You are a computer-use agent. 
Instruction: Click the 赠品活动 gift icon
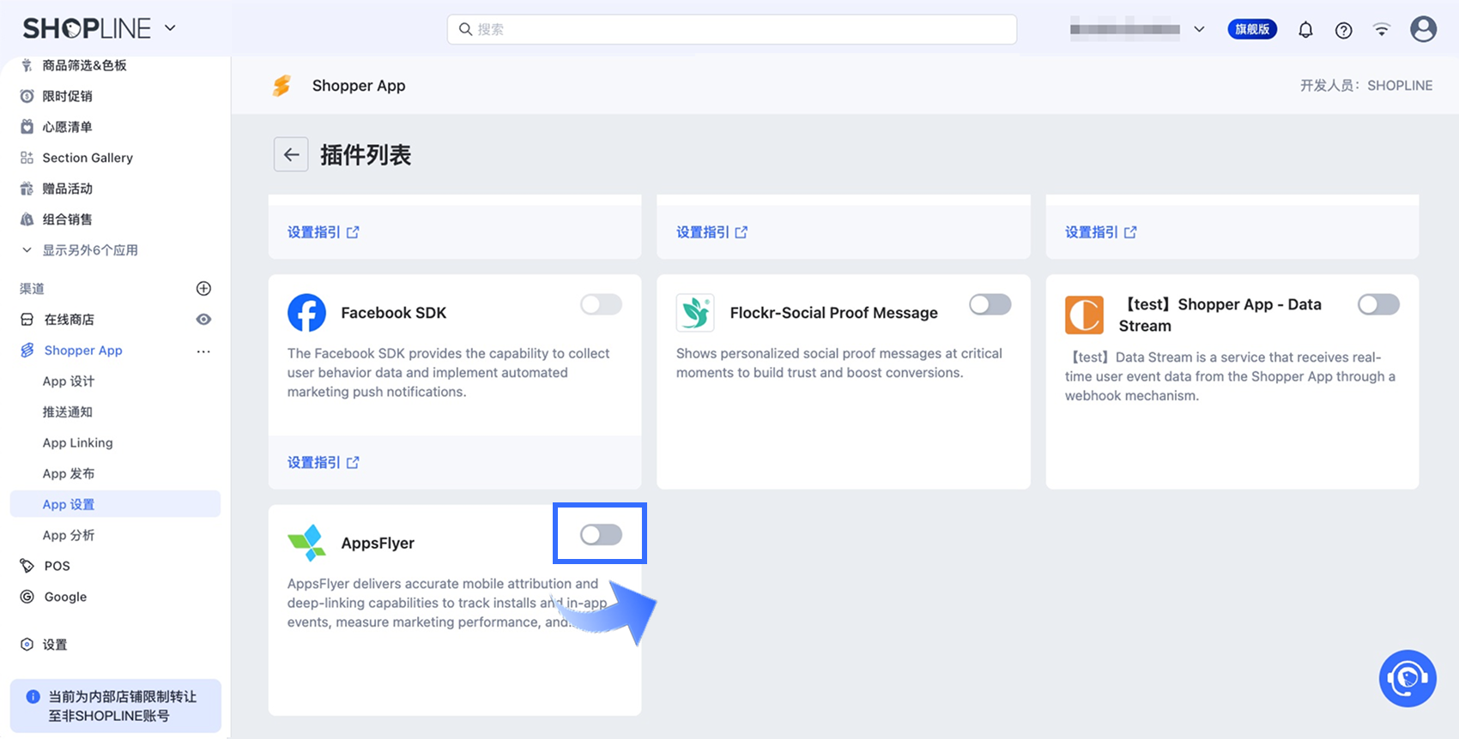[27, 189]
